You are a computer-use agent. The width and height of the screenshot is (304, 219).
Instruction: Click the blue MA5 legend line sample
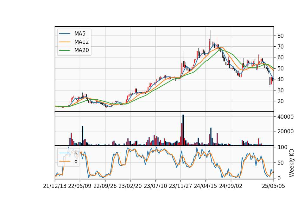[65, 34]
